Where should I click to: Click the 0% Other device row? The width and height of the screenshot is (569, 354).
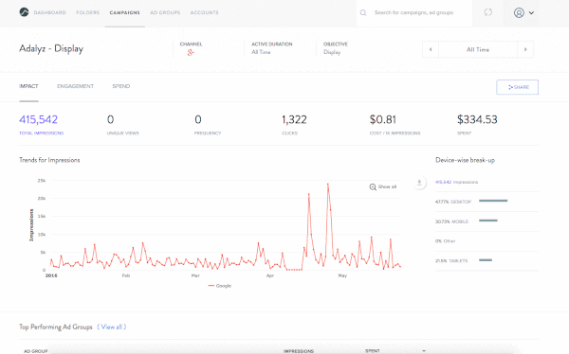pos(486,241)
